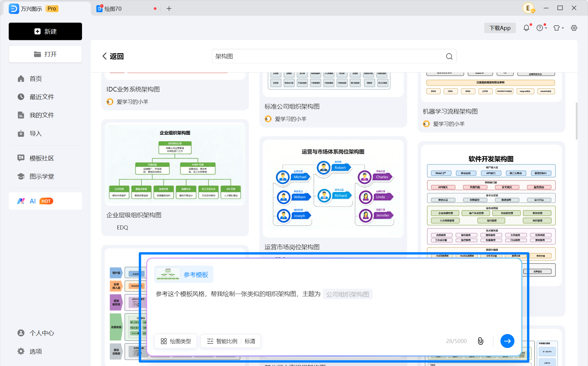
Task: Open the AI HOT section
Action: (x=45, y=201)
